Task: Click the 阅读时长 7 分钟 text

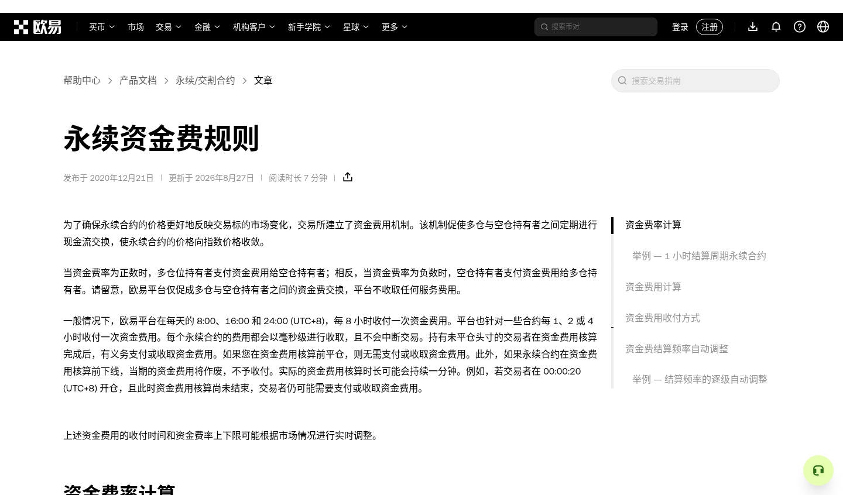Action: (298, 178)
